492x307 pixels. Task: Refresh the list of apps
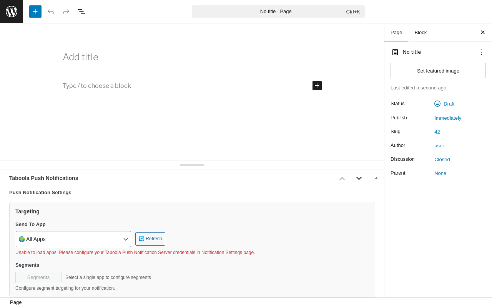[150, 239]
